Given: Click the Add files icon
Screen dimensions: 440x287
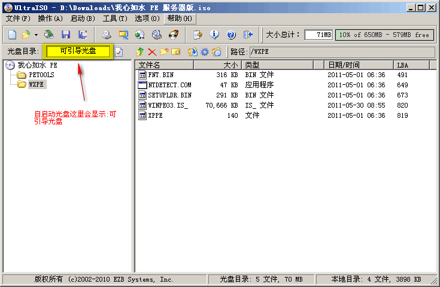Looking at the screenshot, I should tap(198, 35).
